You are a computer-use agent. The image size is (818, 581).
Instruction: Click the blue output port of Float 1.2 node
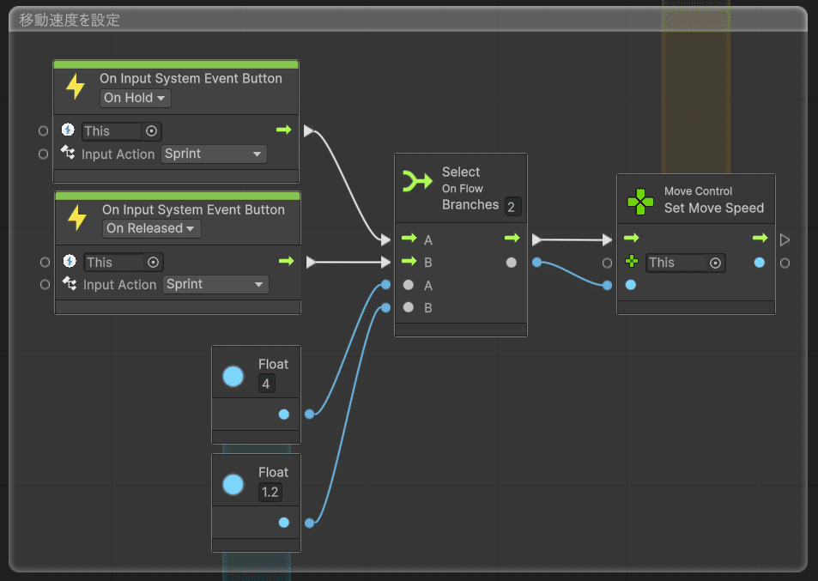(x=284, y=522)
